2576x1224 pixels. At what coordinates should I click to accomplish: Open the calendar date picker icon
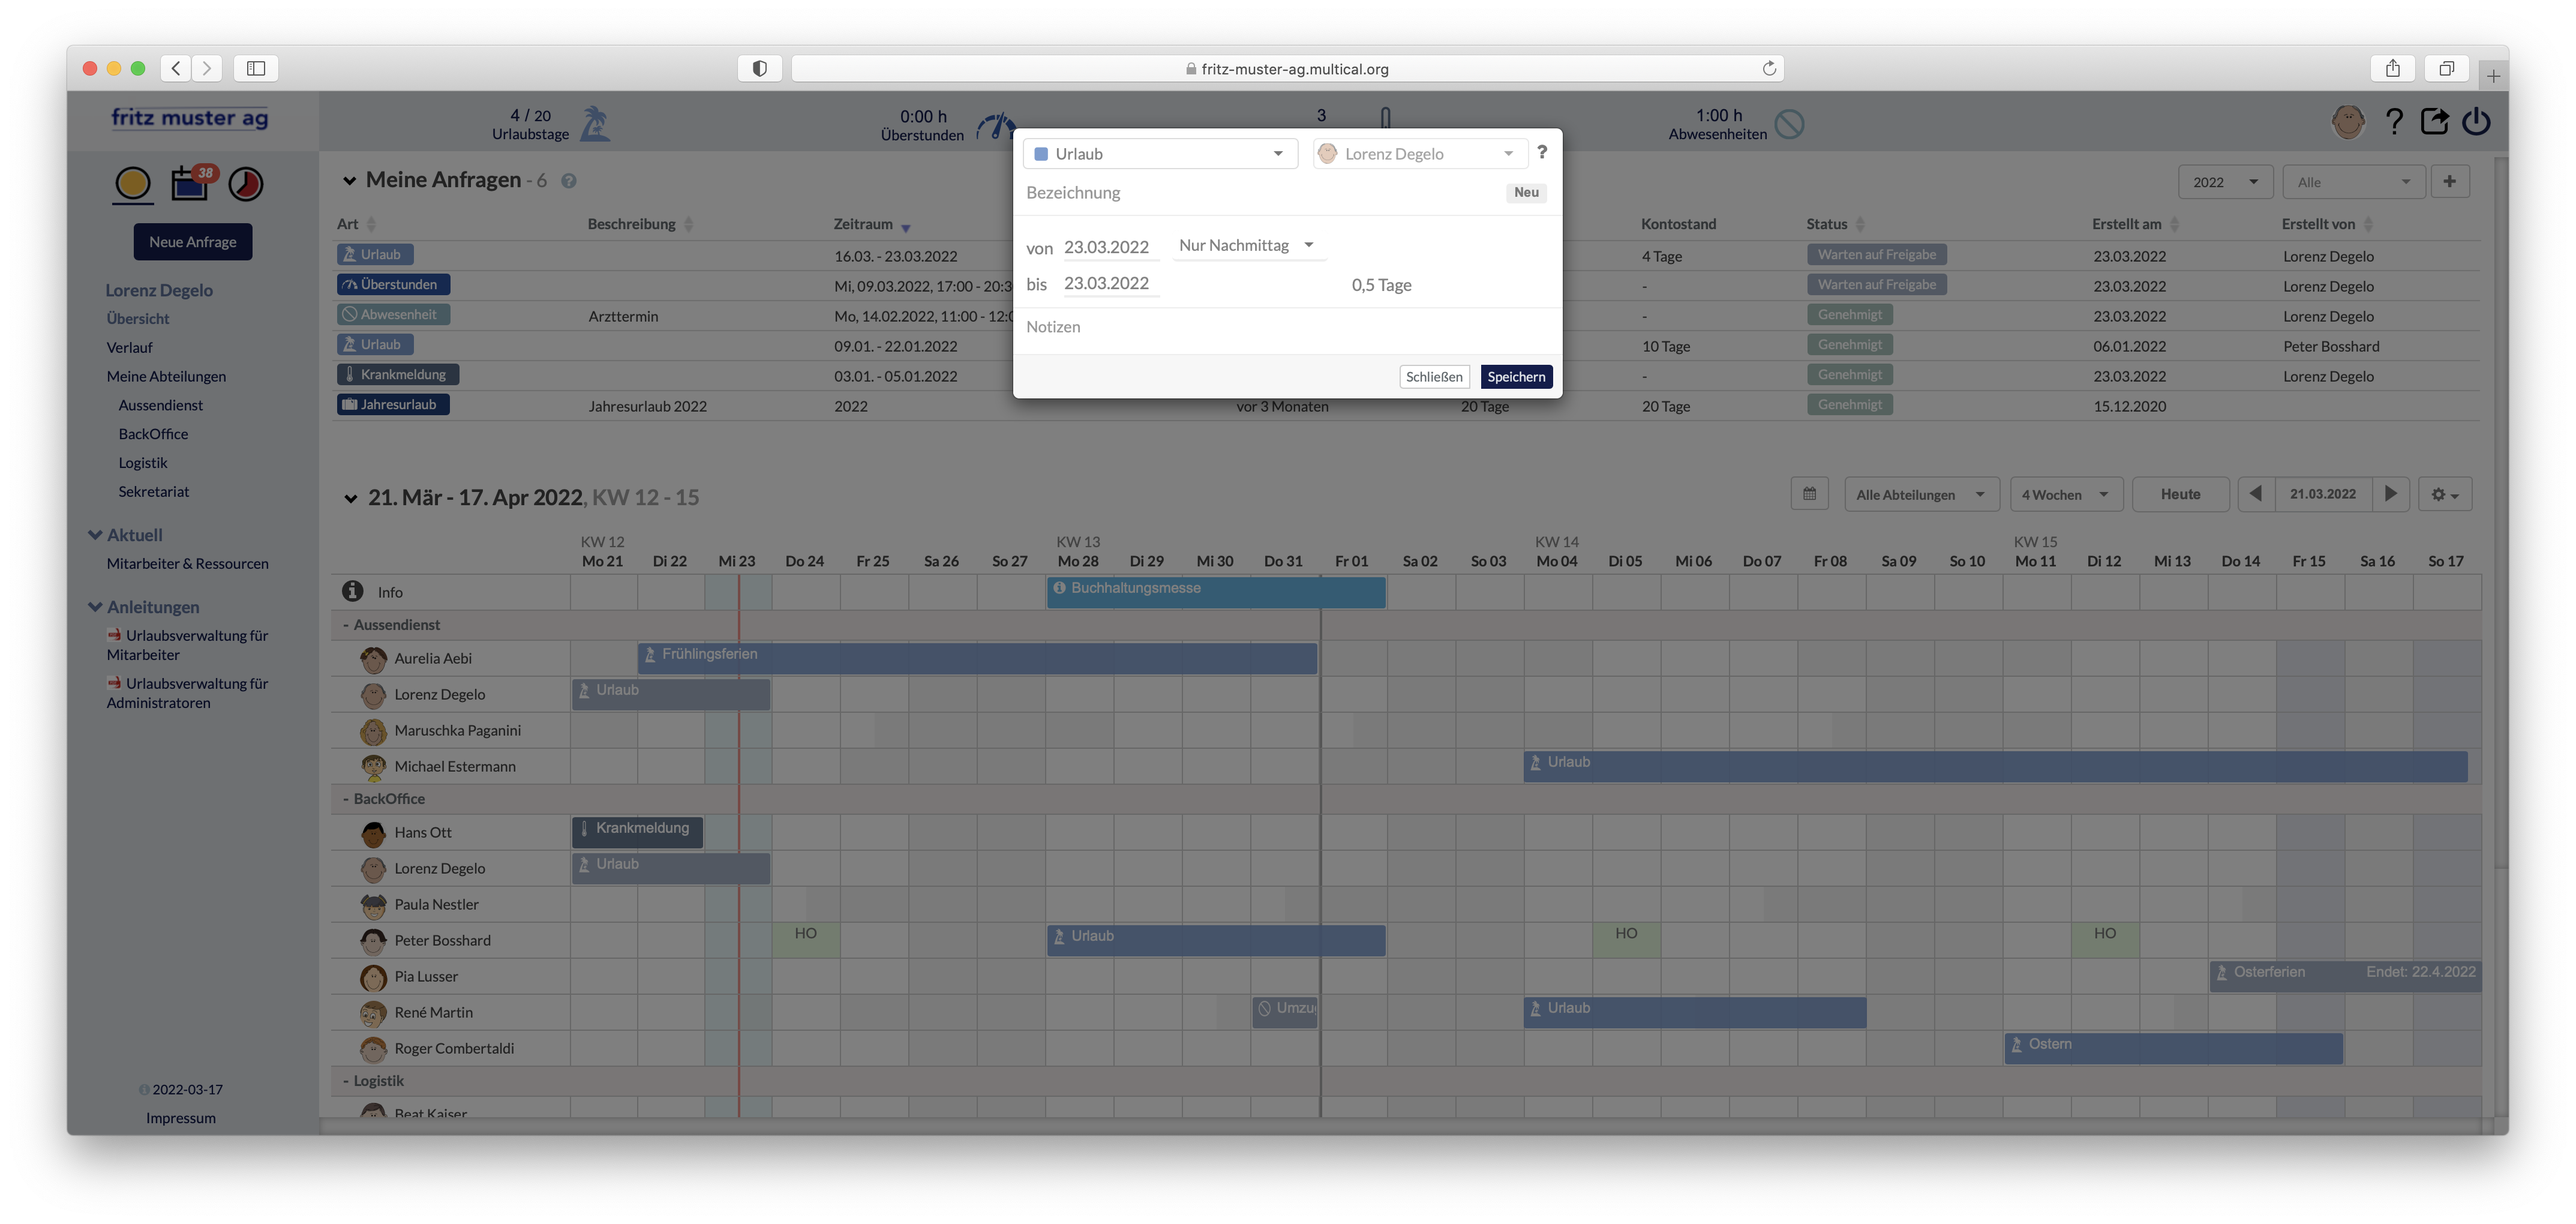[1809, 494]
